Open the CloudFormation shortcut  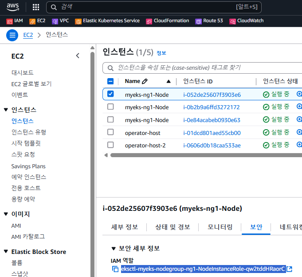(x=168, y=21)
